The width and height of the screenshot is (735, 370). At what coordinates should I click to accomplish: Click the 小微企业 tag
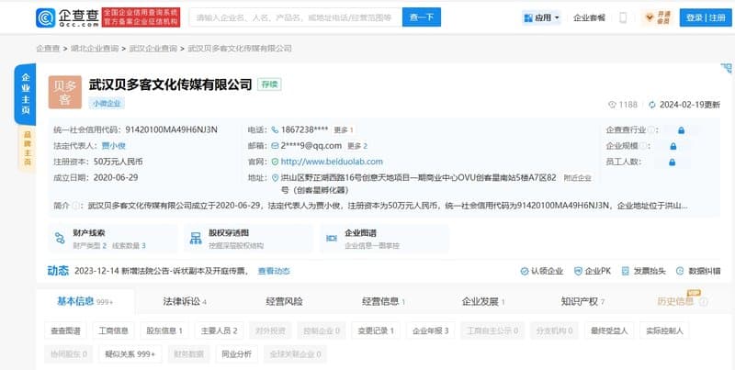107,104
